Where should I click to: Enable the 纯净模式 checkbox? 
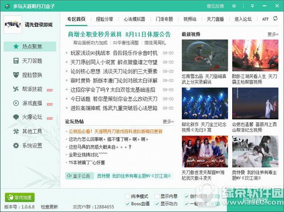click(x=128, y=196)
